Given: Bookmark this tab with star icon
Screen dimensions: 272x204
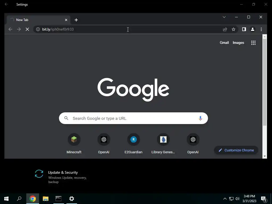Looking at the screenshot, I should coord(233,29).
